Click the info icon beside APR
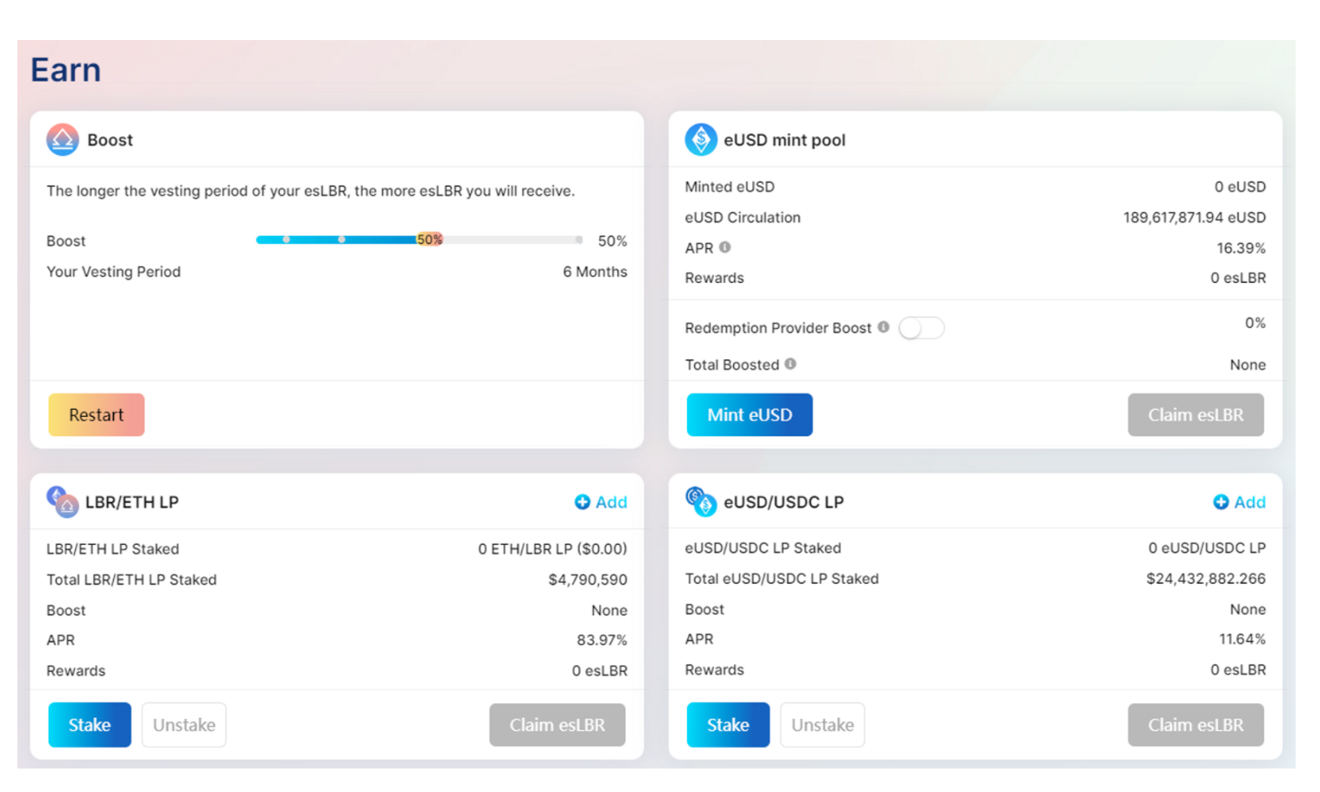Image resolution: width=1320 pixels, height=792 pixels. pyautogui.click(x=724, y=247)
